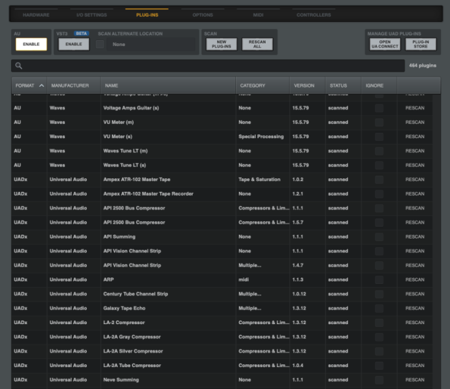Tick Ignore checkbox for VU Meter (s)
The image size is (450, 389).
(x=379, y=137)
